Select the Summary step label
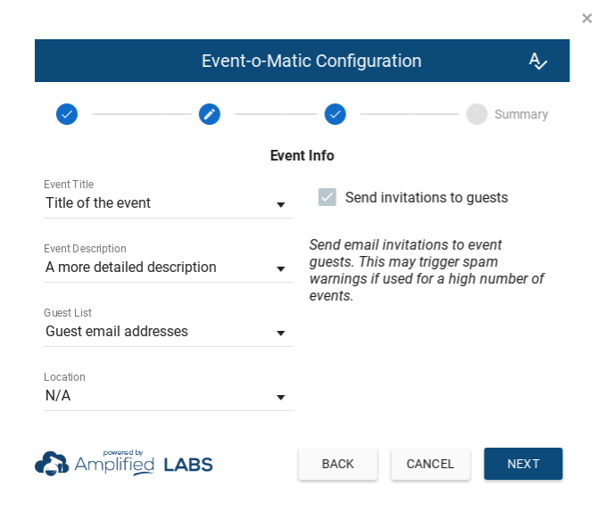Viewport: 607px width, 511px height. (521, 114)
